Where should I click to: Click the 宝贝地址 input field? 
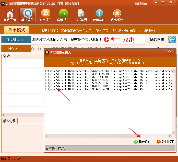tap(88, 39)
